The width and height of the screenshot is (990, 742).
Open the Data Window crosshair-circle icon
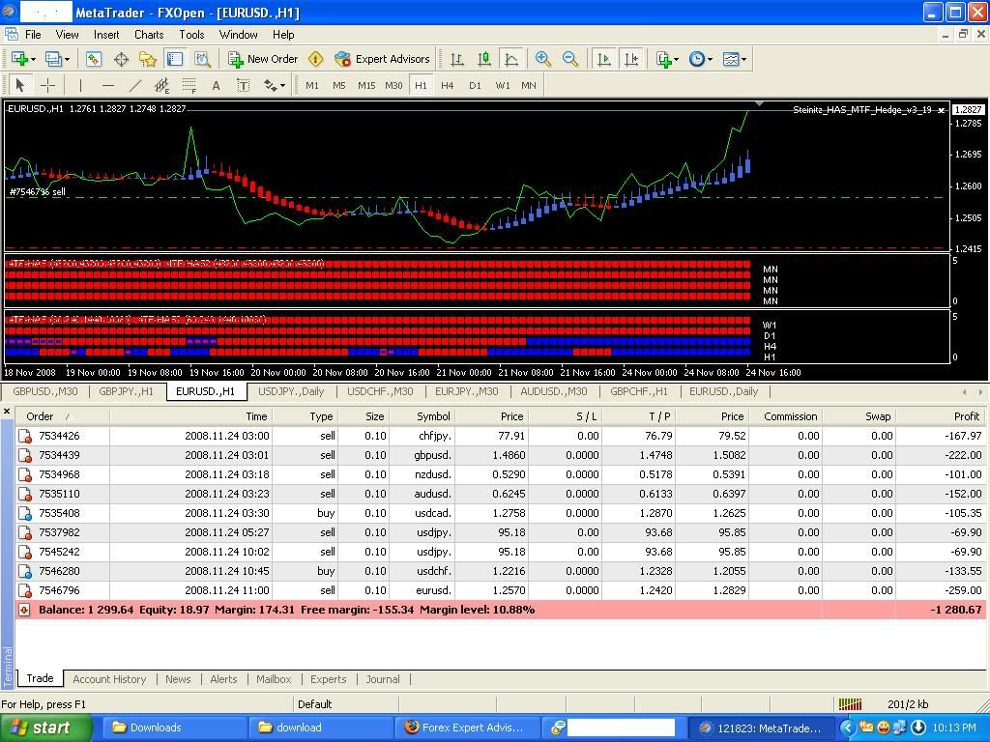[x=121, y=59]
